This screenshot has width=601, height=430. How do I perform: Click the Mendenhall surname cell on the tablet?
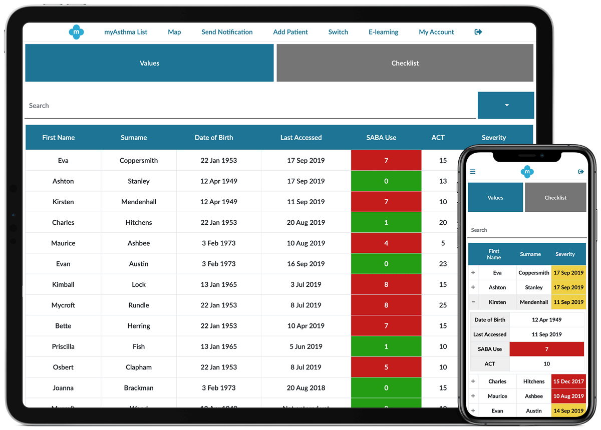click(x=139, y=202)
